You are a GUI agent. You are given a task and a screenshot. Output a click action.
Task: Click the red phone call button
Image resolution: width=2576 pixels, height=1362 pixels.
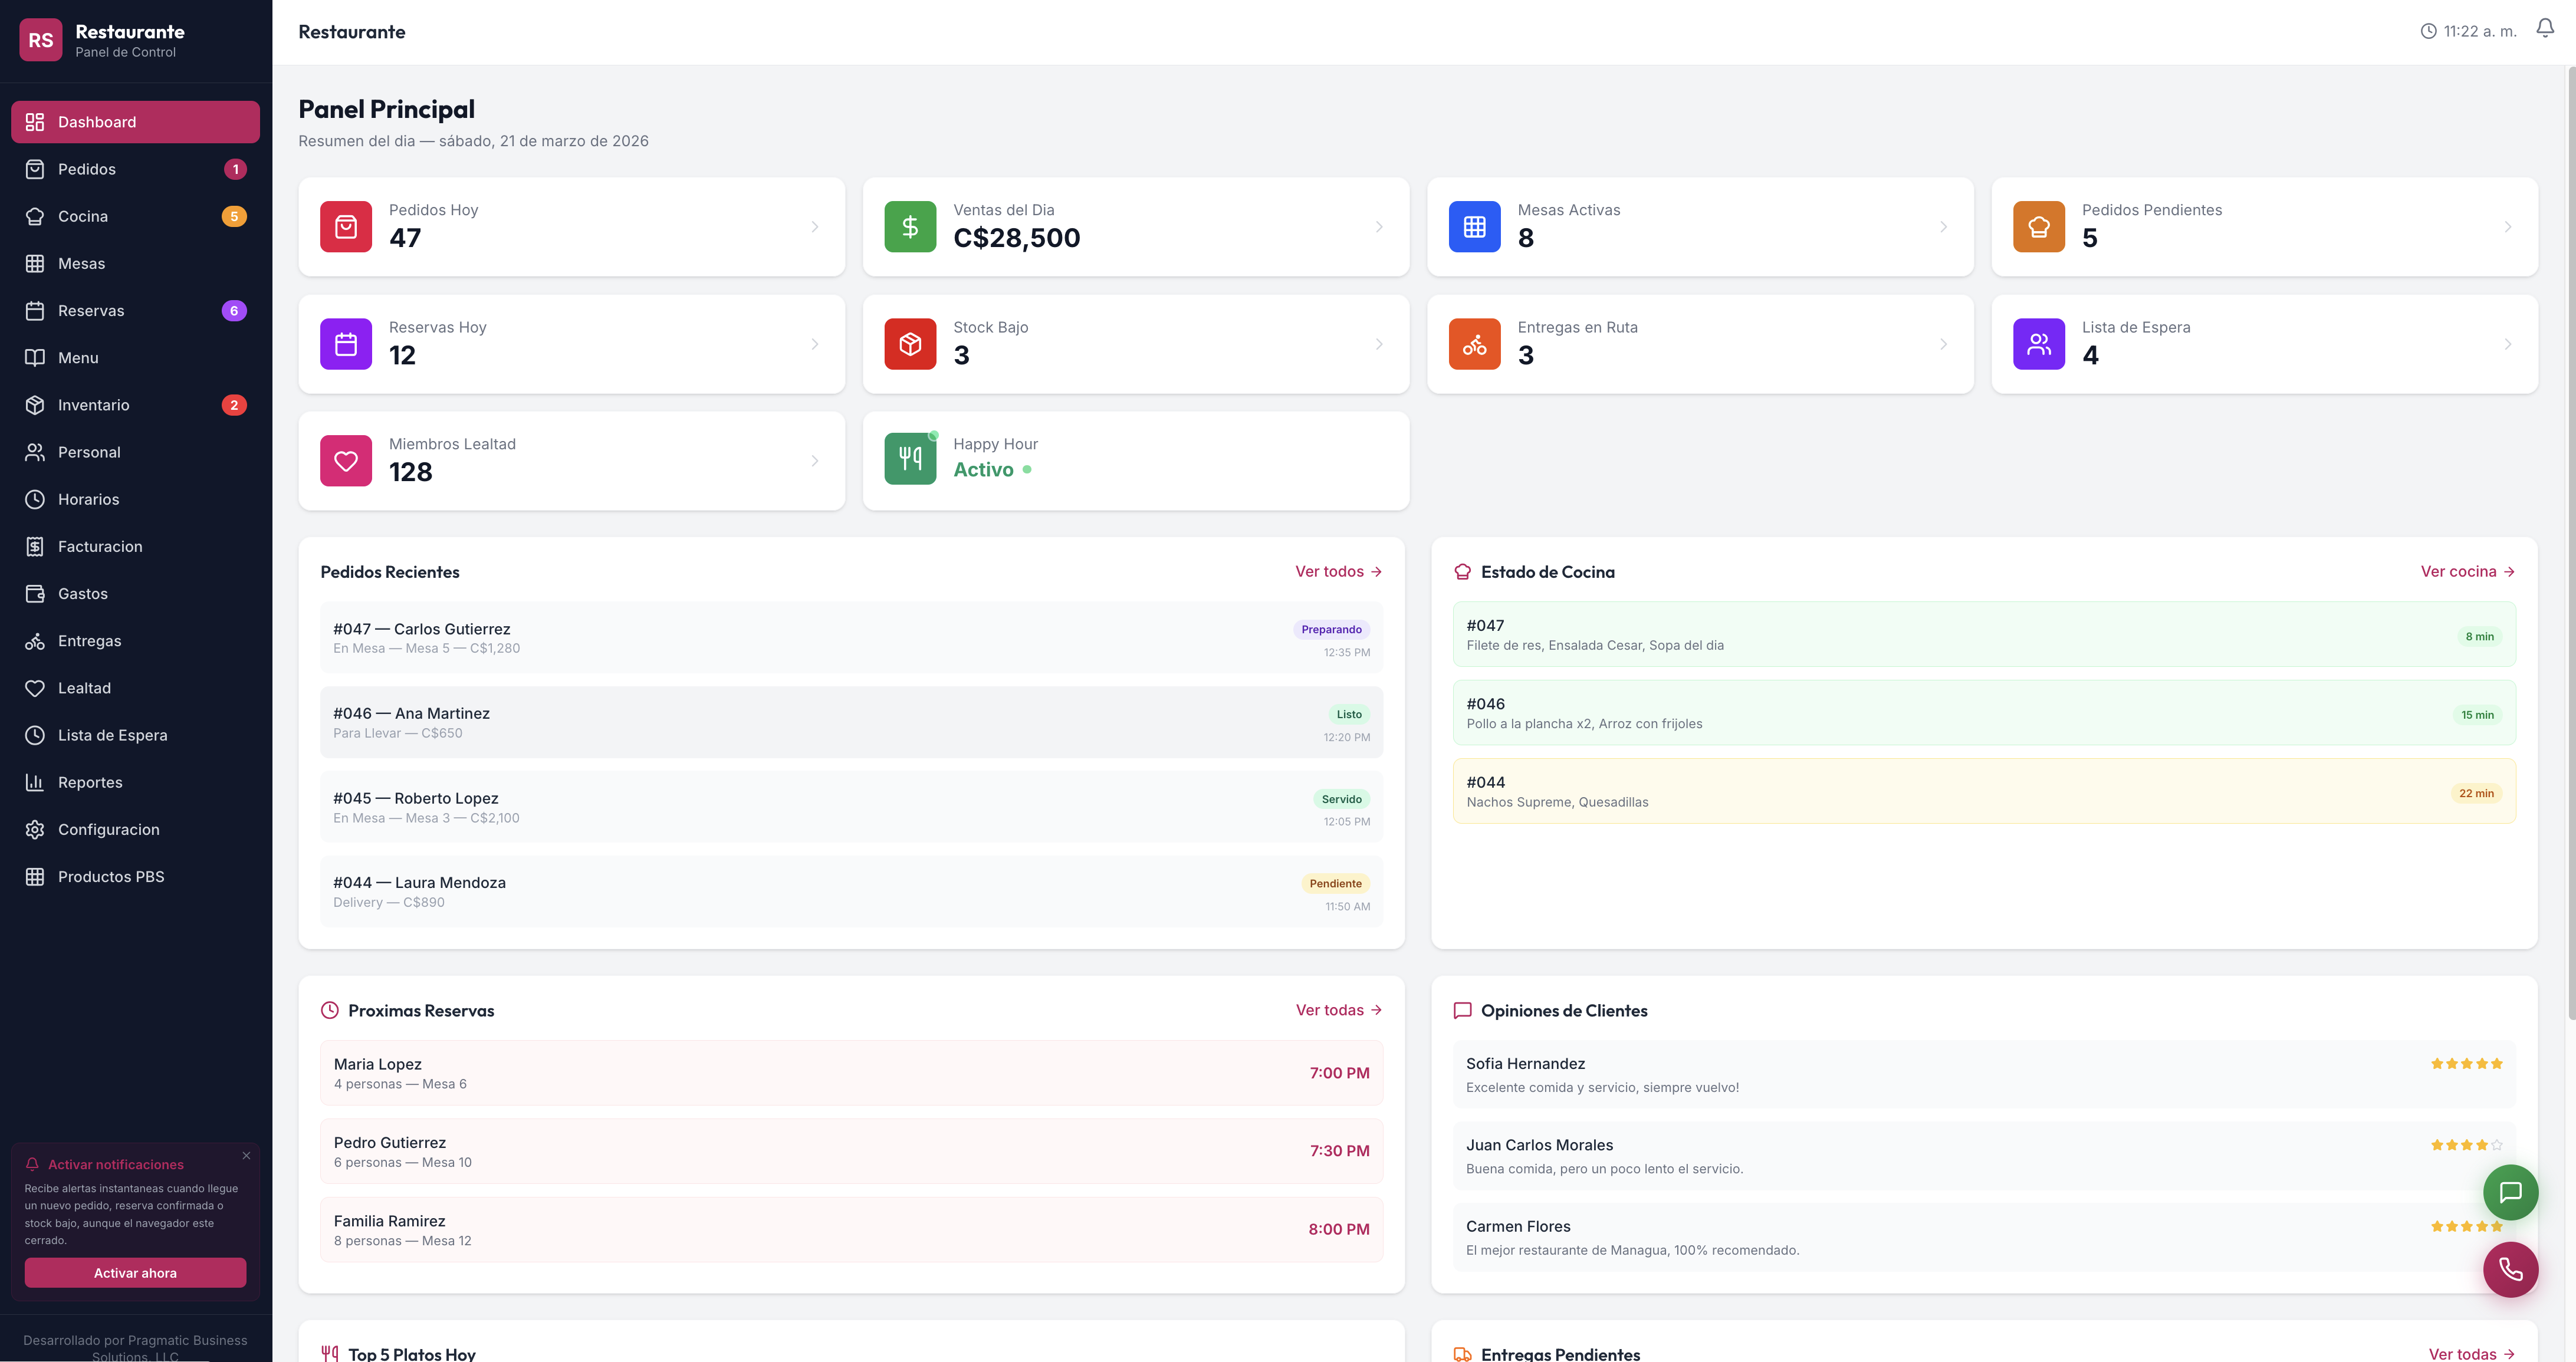(x=2510, y=1269)
